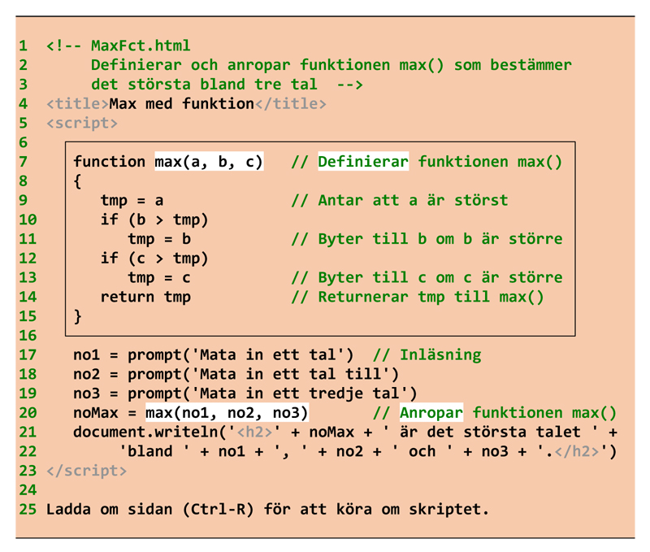This screenshot has width=650, height=552.
Task: Click the highlighted word "Anropar" on line 20
Action: [431, 413]
